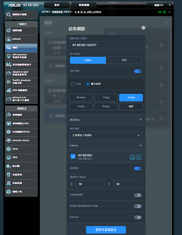
Task: Enable the 存取區域網路 switch
Action: [x=138, y=195]
